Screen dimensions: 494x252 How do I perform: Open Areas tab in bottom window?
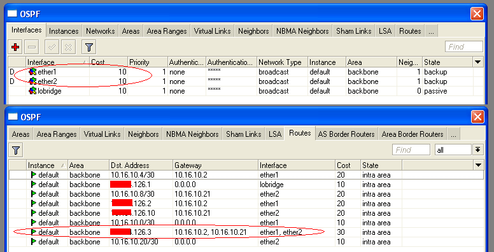coord(21,134)
